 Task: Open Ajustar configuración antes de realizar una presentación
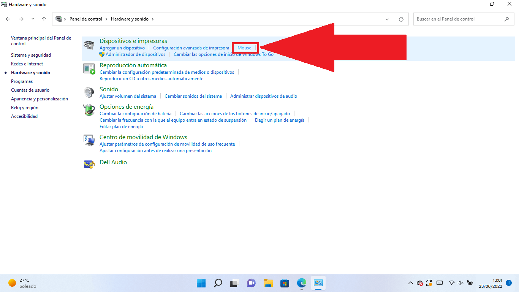pyautogui.click(x=155, y=151)
